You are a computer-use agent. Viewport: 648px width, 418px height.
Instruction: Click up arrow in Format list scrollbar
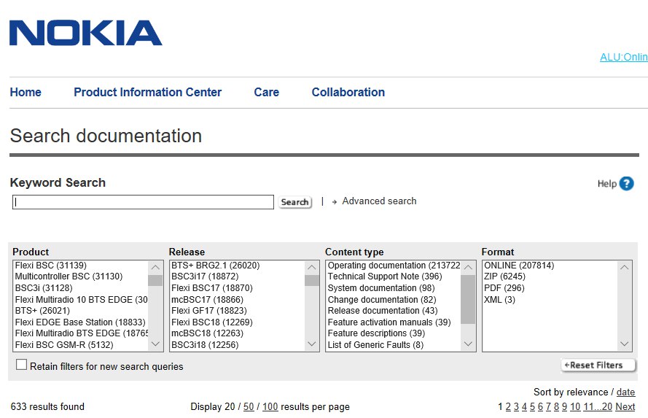point(625,267)
